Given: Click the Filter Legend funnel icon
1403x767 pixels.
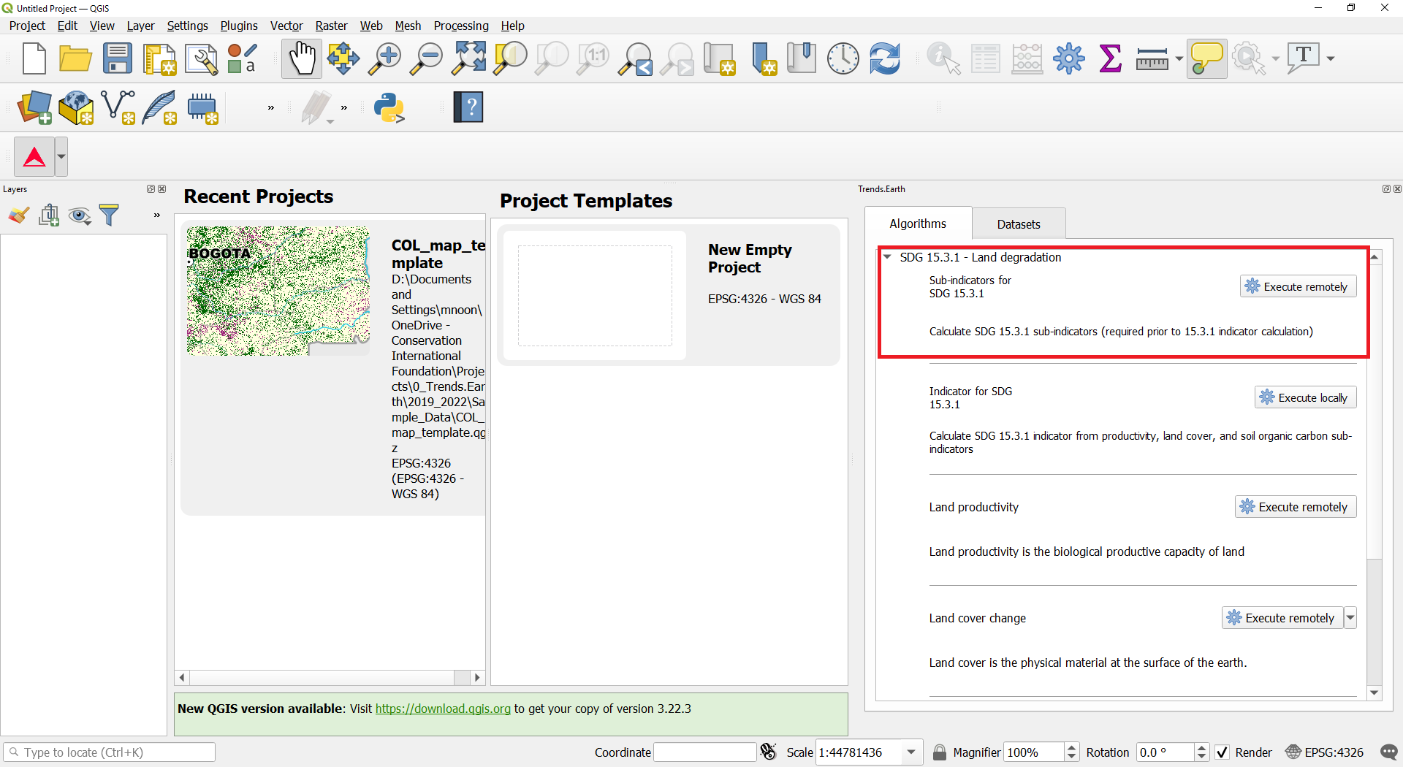Looking at the screenshot, I should (x=109, y=215).
